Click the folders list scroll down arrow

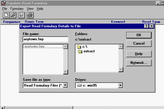[x=121, y=70]
